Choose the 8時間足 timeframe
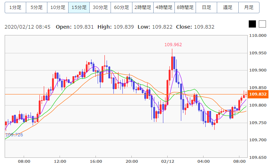Viewport: 271px width, 166px height. click(x=185, y=8)
